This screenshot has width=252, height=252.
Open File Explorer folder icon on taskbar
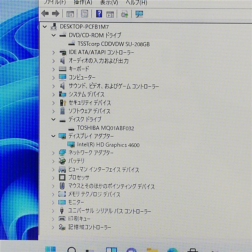tap(152, 250)
